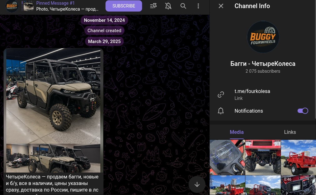Open the large Buggy Fourwheels channel logo
Screen dimensions: 316x195
click(x=263, y=37)
